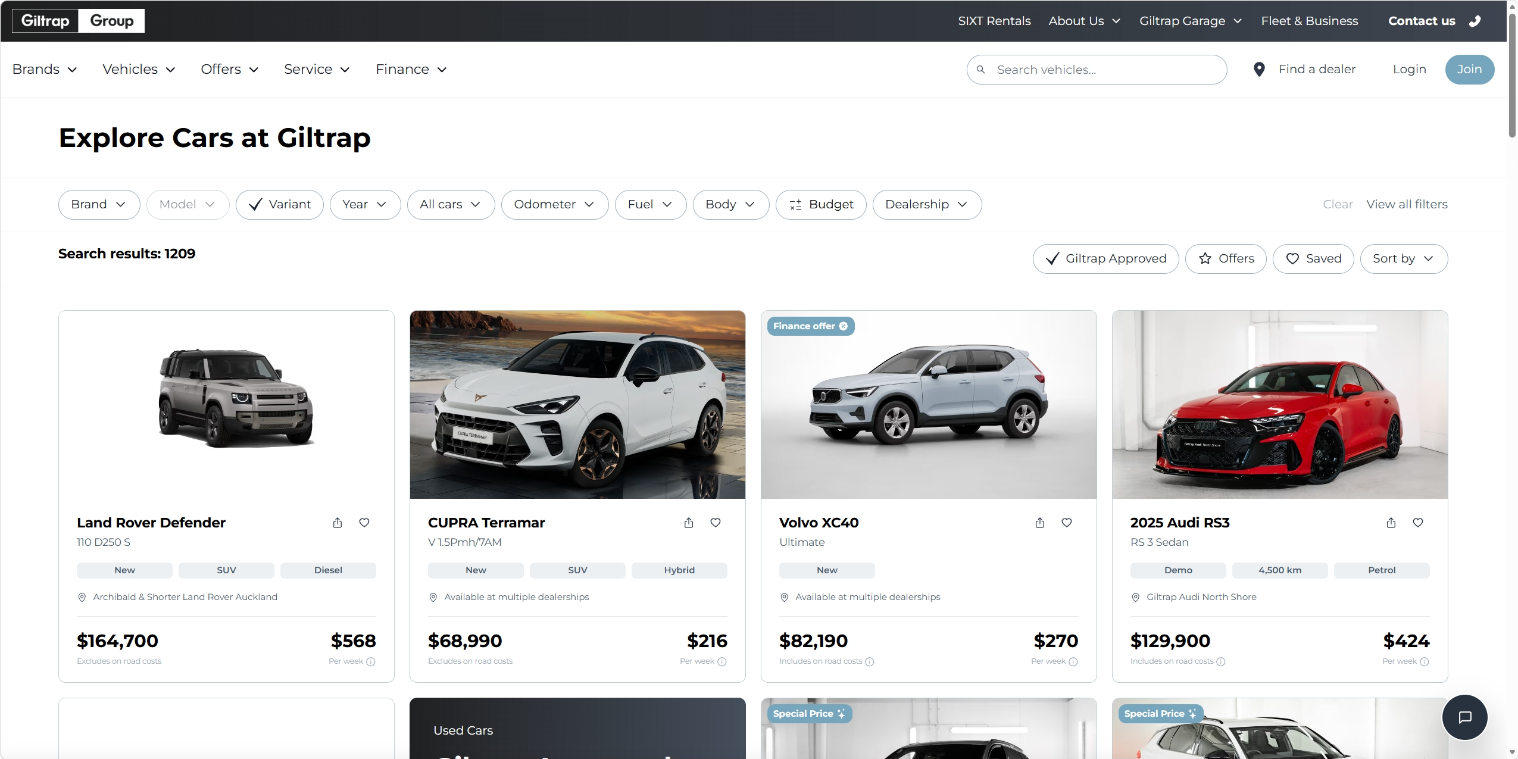This screenshot has height=759, width=1518.
Task: Expand the Odometer filter dropdown
Action: 555,205
